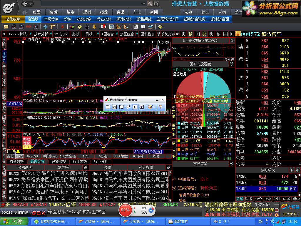Click the wrench settings icon at top

click(150, 4)
